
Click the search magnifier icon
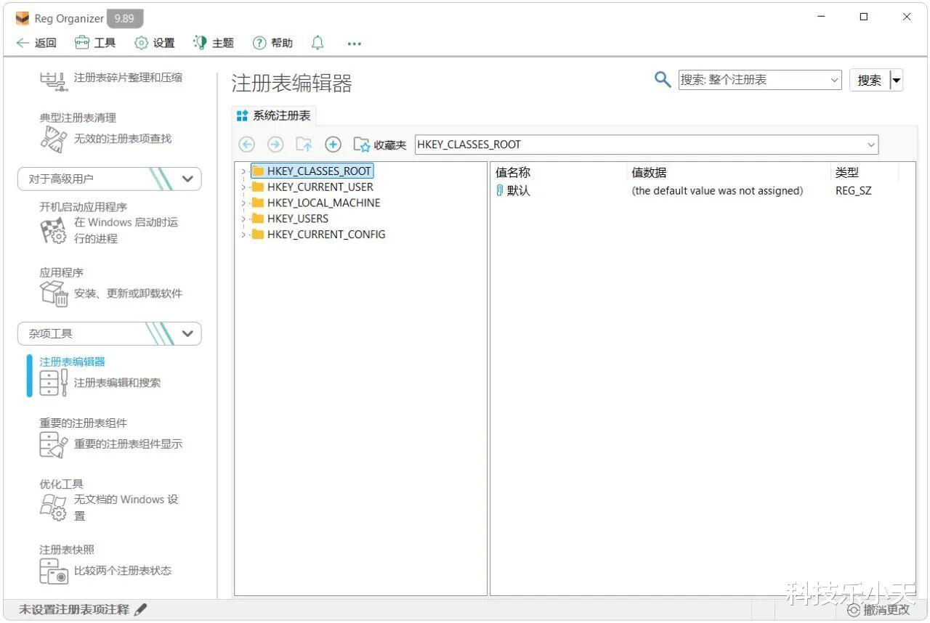click(x=662, y=79)
